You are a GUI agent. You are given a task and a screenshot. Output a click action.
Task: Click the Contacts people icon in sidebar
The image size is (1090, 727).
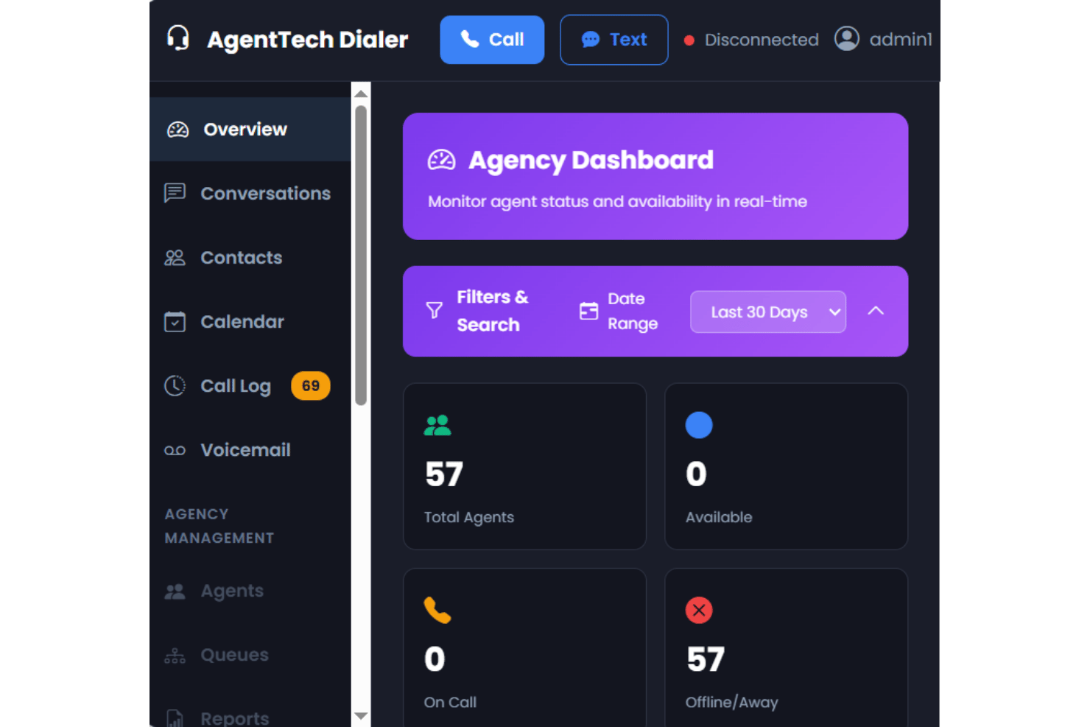pyautogui.click(x=175, y=257)
